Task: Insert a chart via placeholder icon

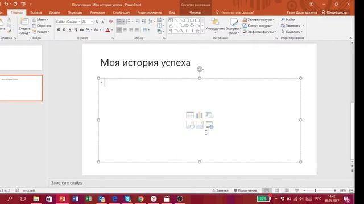Action: tap(200, 115)
